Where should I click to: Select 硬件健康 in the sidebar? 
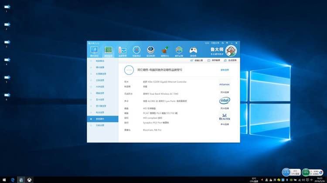point(102,67)
